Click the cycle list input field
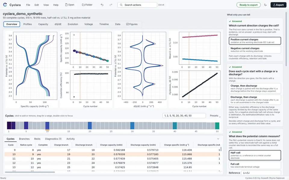289x180 pixels. pyautogui.click(x=184, y=116)
